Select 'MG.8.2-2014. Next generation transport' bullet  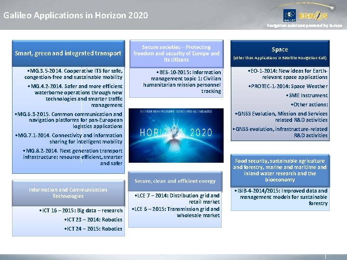[x=73, y=157]
